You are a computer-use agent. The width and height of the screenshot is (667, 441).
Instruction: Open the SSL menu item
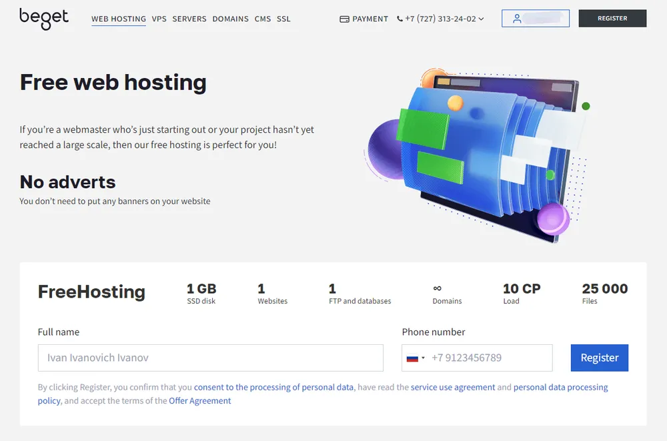point(283,19)
